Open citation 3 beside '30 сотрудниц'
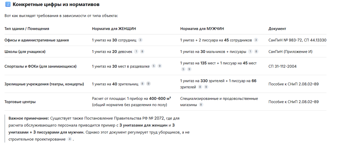The width and height of the screenshot is (342, 146). [140, 40]
